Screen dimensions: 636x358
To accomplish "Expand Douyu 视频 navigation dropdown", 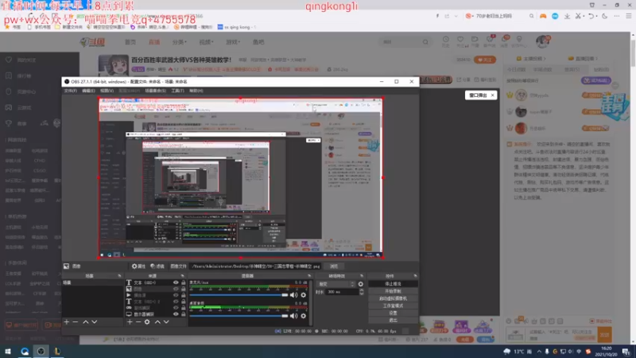I will (x=206, y=42).
